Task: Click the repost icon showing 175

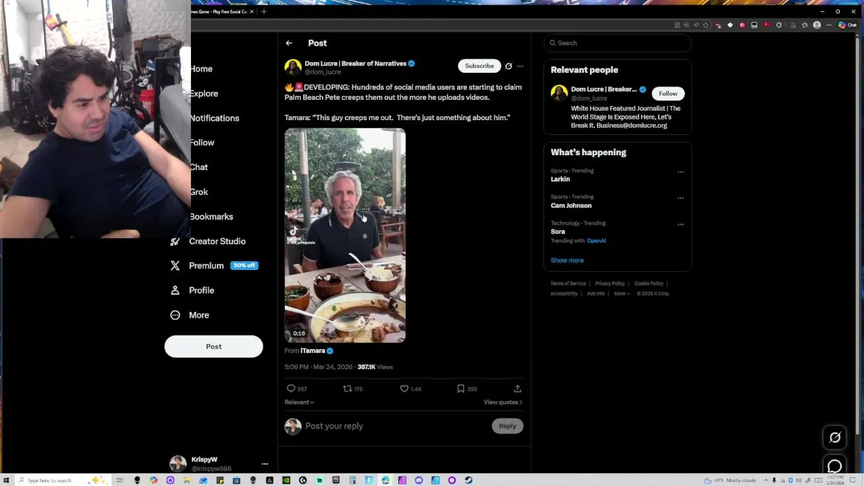Action: click(347, 389)
